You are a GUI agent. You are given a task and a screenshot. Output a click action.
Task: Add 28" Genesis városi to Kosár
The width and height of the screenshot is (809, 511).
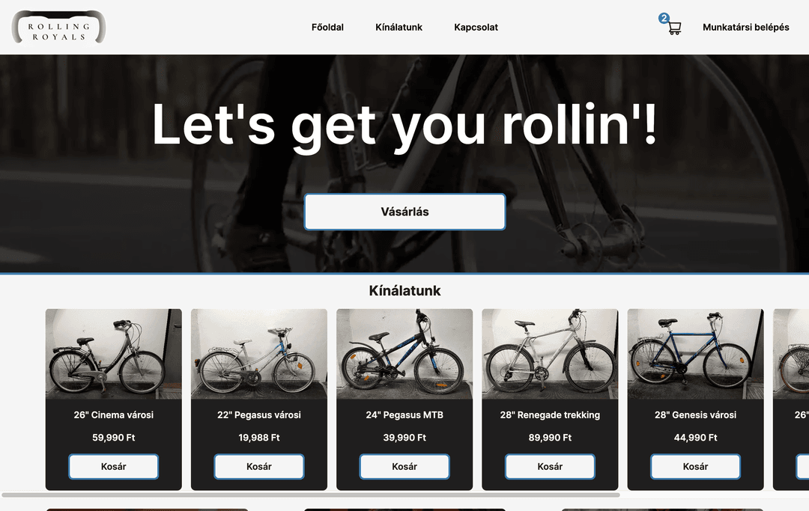695,467
